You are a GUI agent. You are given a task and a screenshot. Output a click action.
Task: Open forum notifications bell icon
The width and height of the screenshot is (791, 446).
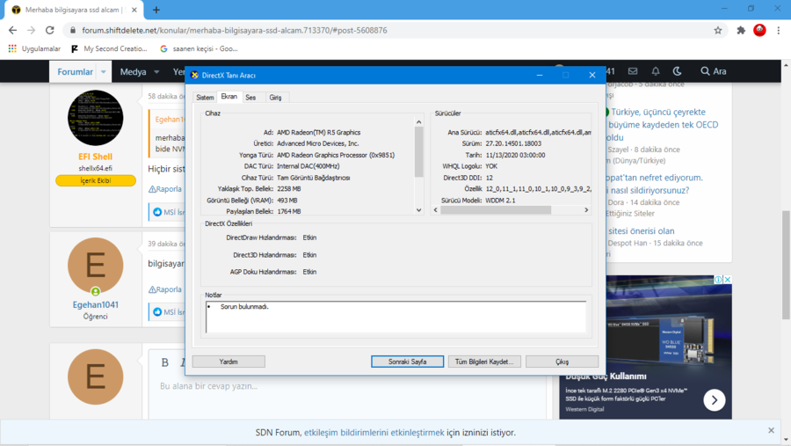point(656,71)
